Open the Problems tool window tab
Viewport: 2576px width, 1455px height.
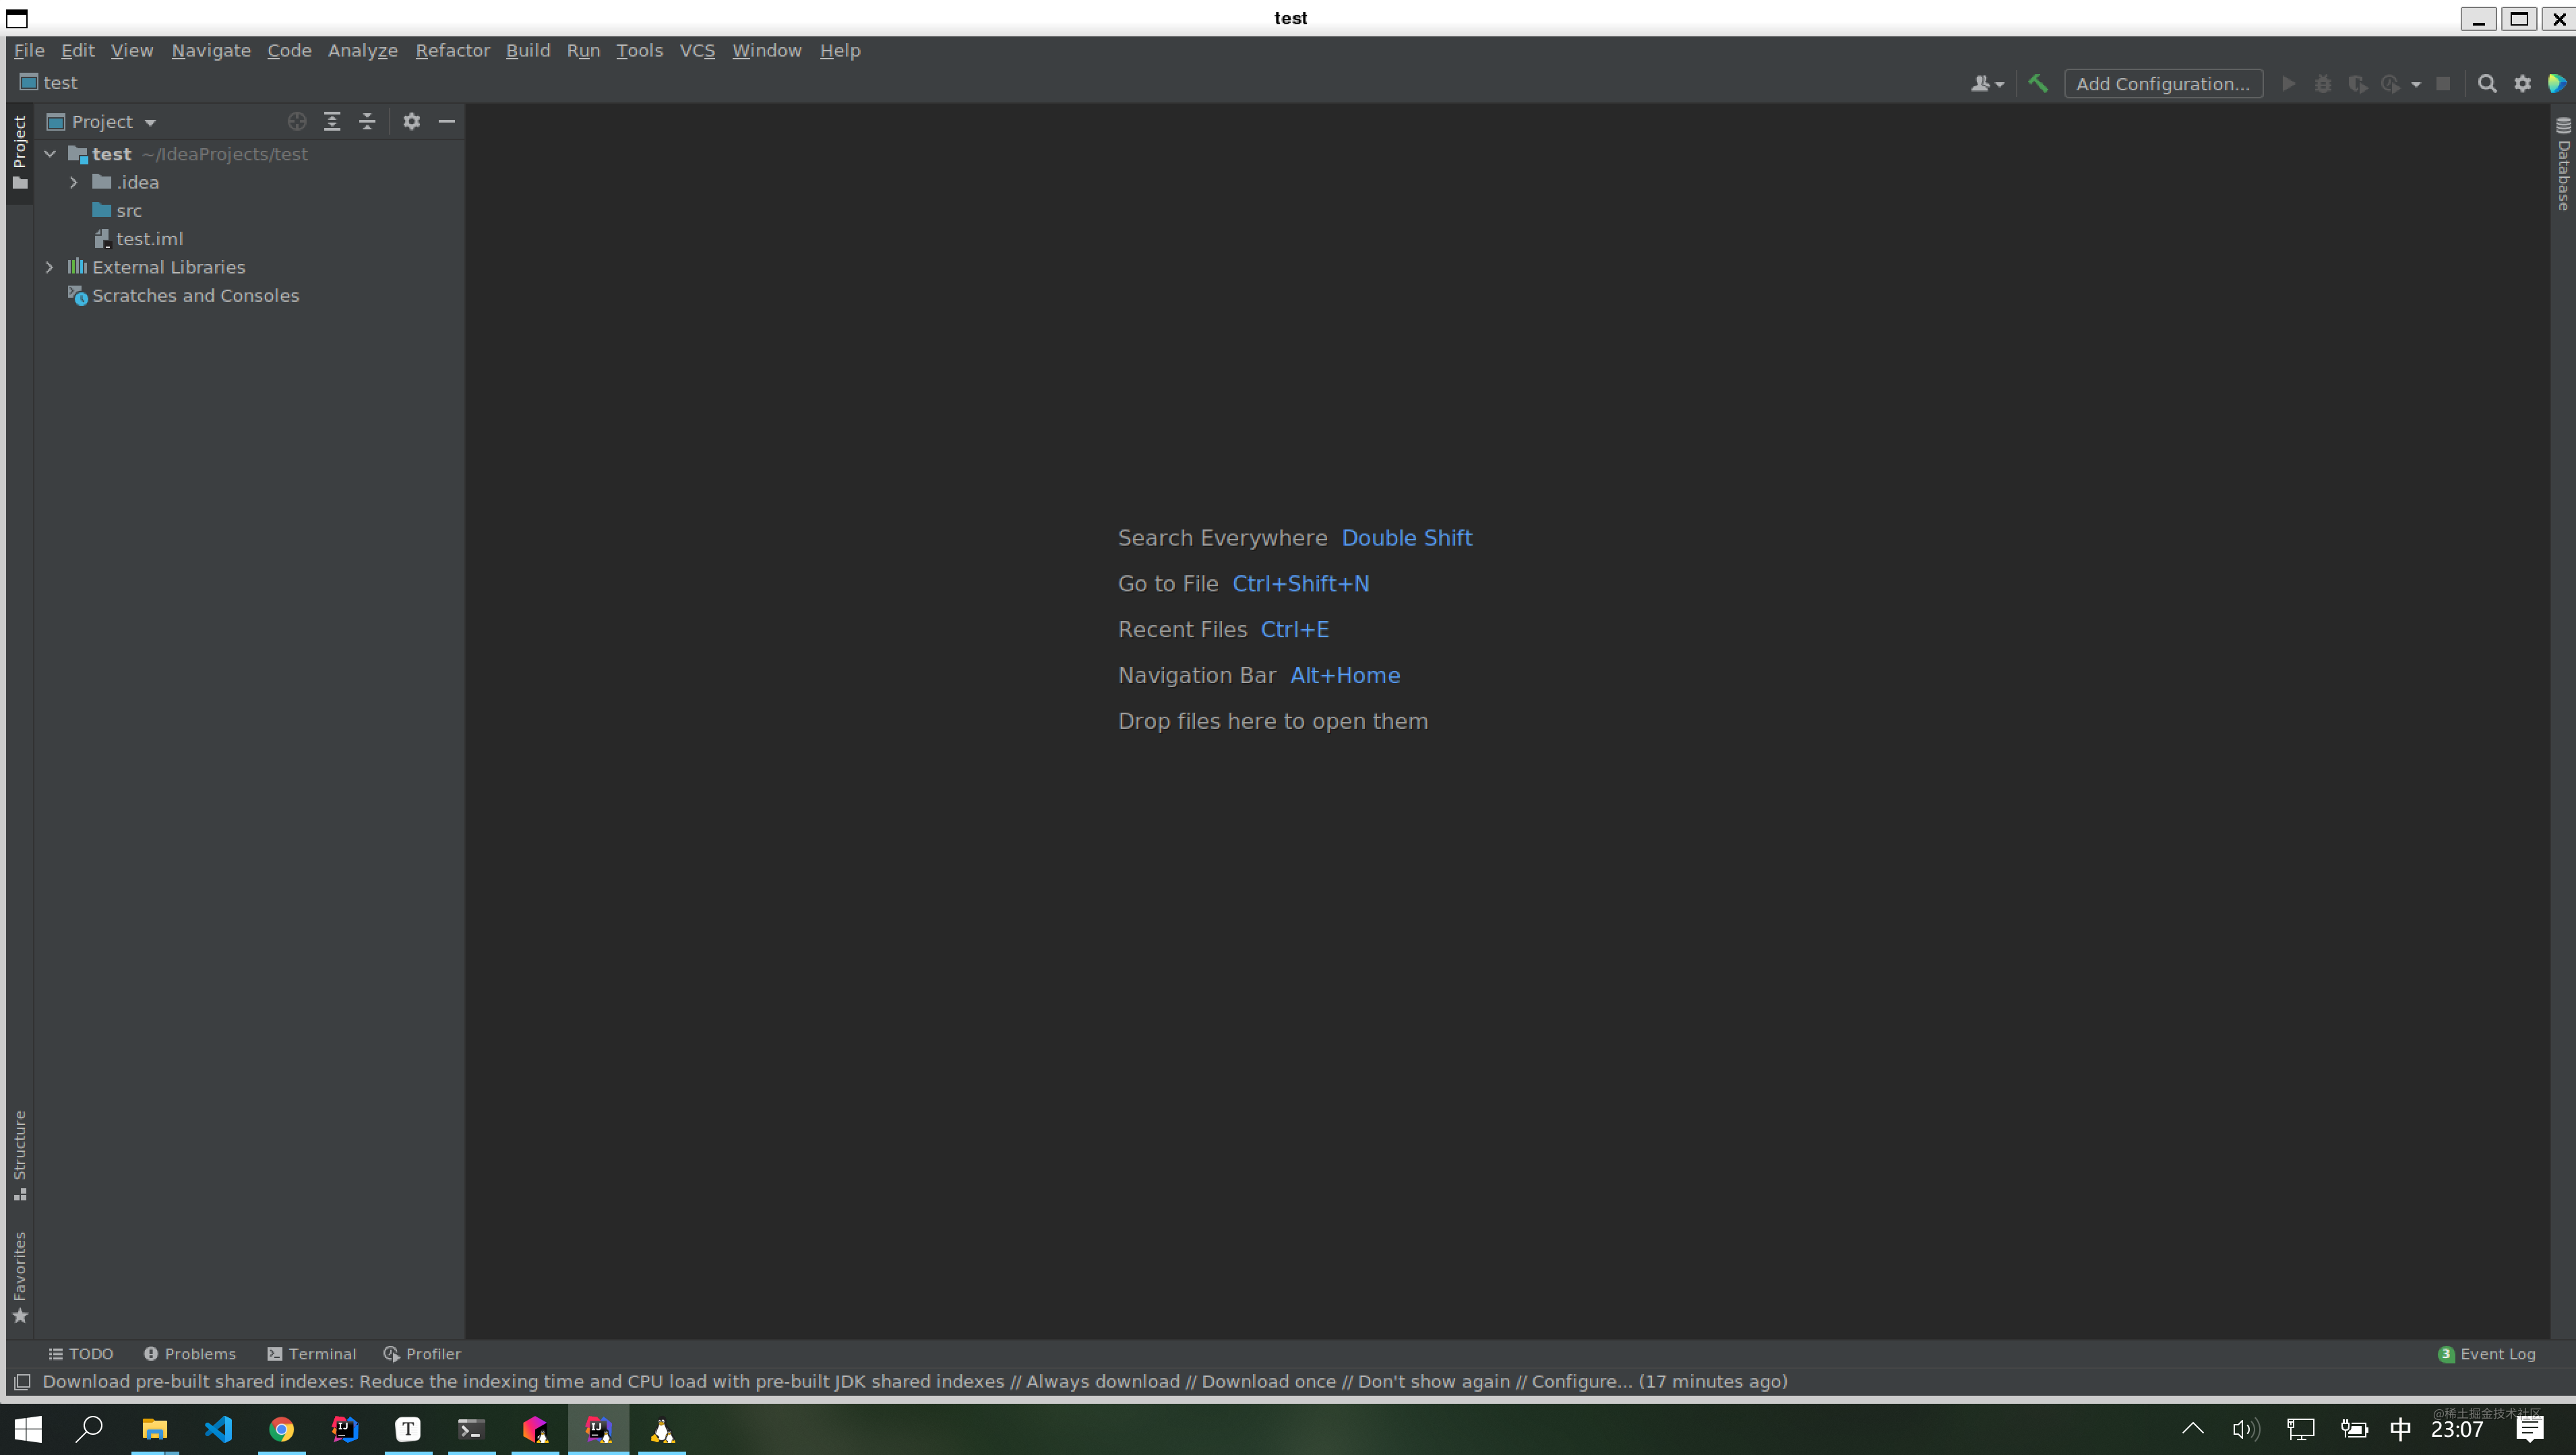point(190,1354)
